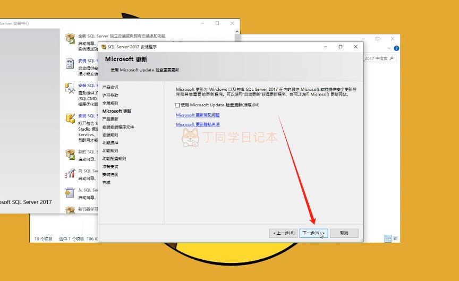459x281 pixels.
Task: Click the SQL Server 2017 安装程序 title icon
Action: click(104, 47)
